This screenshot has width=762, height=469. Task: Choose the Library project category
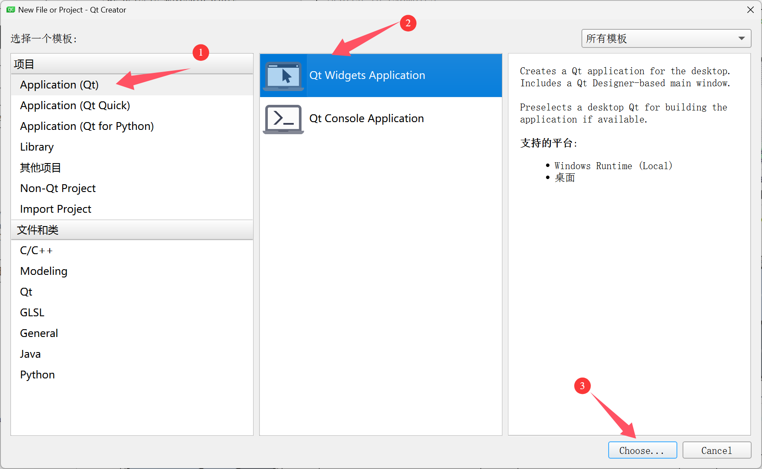[132, 147]
